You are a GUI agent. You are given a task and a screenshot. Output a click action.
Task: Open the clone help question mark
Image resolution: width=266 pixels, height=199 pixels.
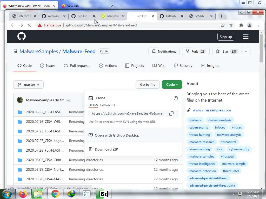176,98
